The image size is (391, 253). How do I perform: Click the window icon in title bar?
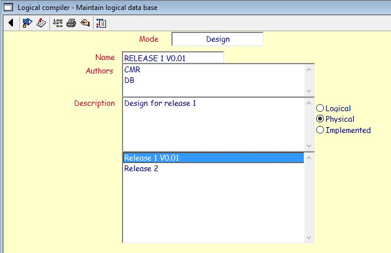pos(8,7)
